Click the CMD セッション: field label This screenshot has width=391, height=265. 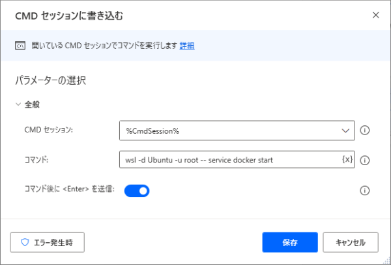click(x=48, y=130)
